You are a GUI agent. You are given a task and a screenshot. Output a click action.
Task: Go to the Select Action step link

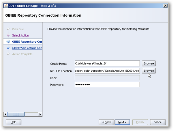tap(20, 35)
